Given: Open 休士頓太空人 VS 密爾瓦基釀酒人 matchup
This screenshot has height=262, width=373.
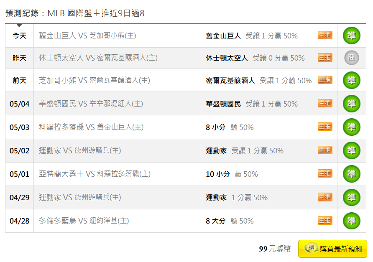Looking at the screenshot, I should click(98, 58).
